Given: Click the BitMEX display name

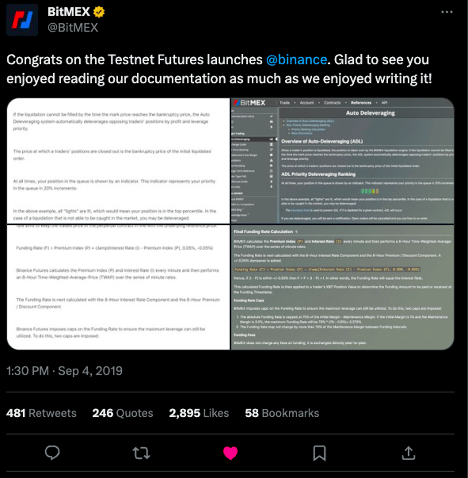Looking at the screenshot, I should pyautogui.click(x=68, y=12).
